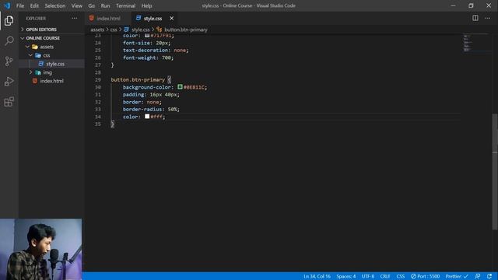Open the Edit menu

34,5
